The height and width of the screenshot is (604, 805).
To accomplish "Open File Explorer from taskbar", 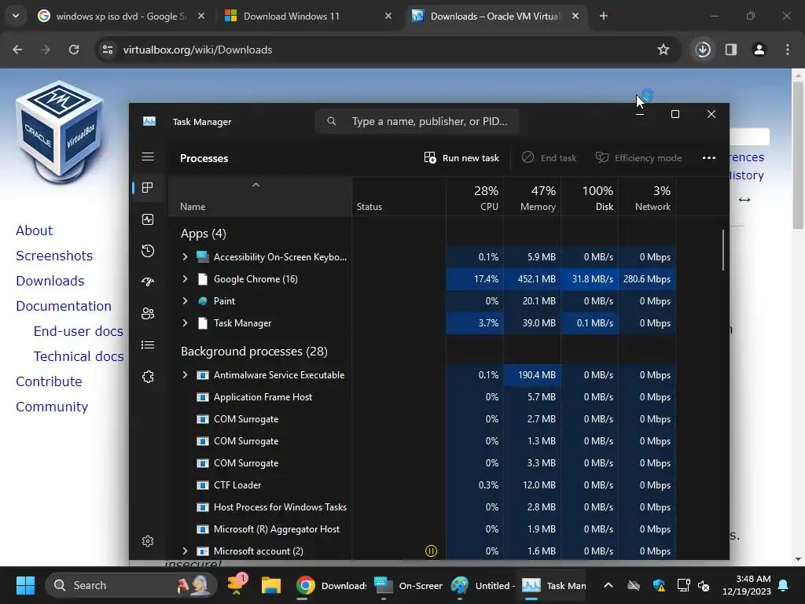I will click(x=271, y=585).
